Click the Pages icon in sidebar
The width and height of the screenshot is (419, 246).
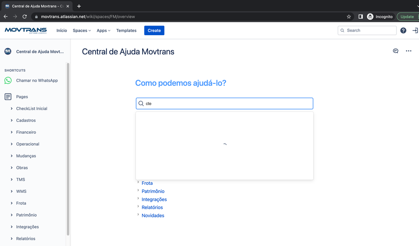[x=8, y=97]
